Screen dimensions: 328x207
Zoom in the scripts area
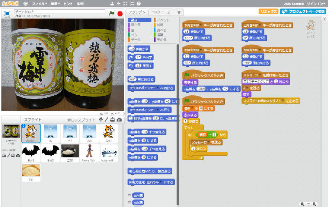(x=314, y=204)
